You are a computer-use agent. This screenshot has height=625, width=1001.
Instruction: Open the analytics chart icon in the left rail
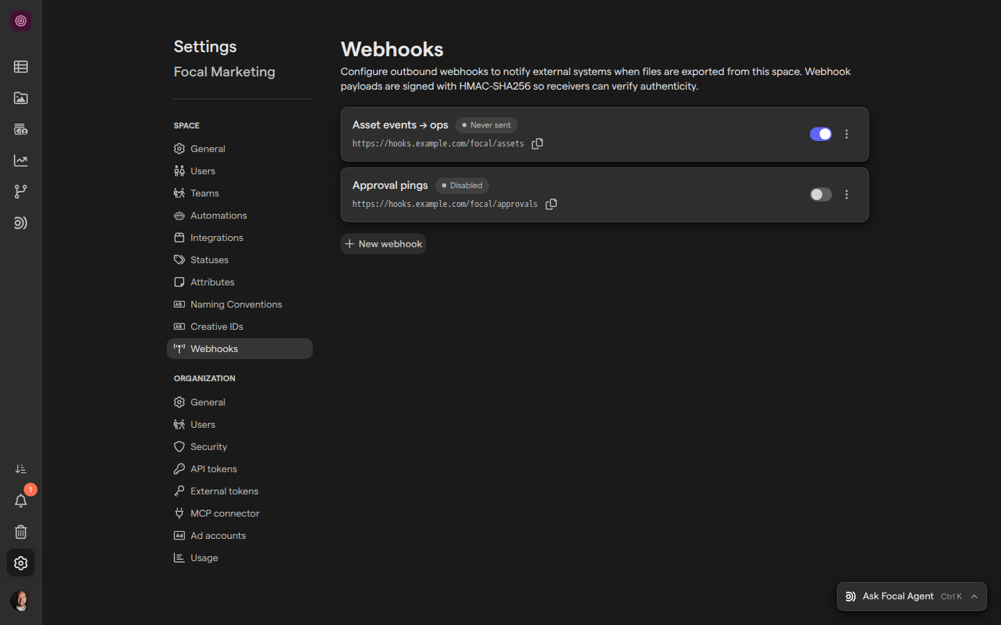click(21, 160)
